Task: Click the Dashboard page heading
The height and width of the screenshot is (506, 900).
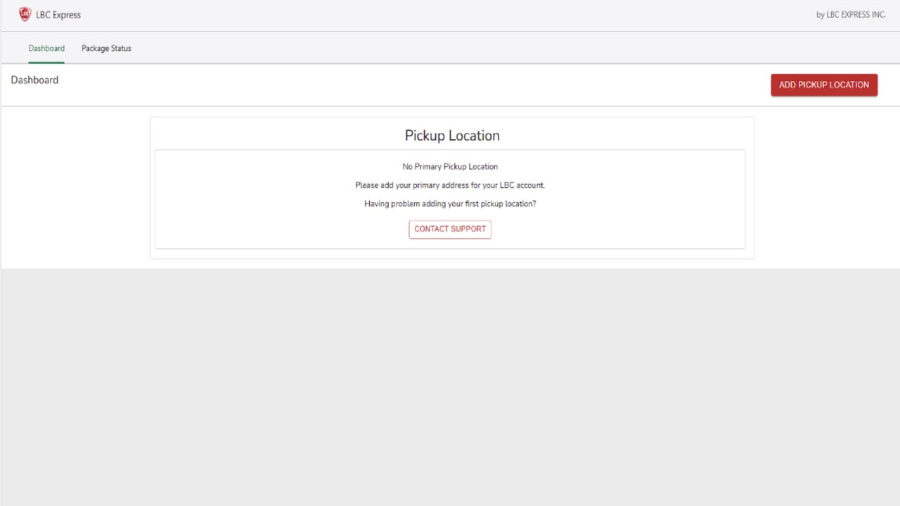Action: (x=34, y=80)
